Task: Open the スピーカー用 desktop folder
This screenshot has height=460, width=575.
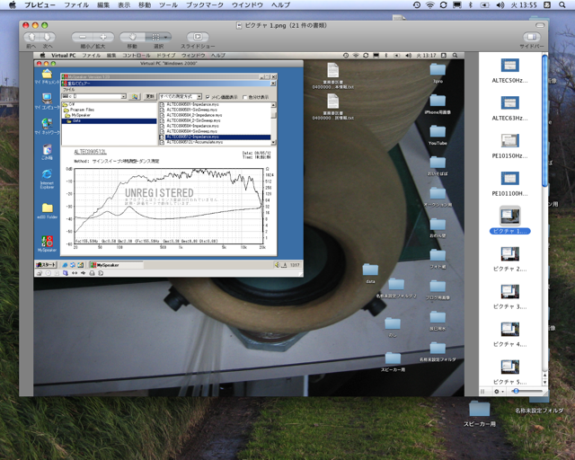Action: tap(479, 411)
